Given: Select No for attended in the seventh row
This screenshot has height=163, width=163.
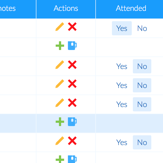Looking at the screenshot, I should click(142, 142).
